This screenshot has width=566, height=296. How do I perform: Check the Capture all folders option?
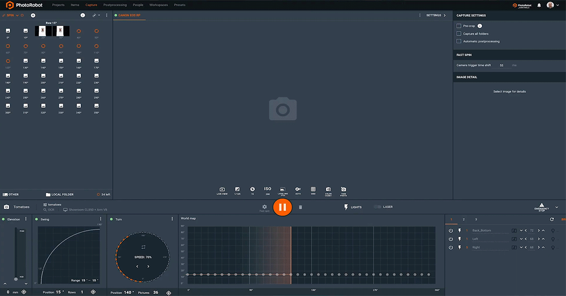pos(459,33)
